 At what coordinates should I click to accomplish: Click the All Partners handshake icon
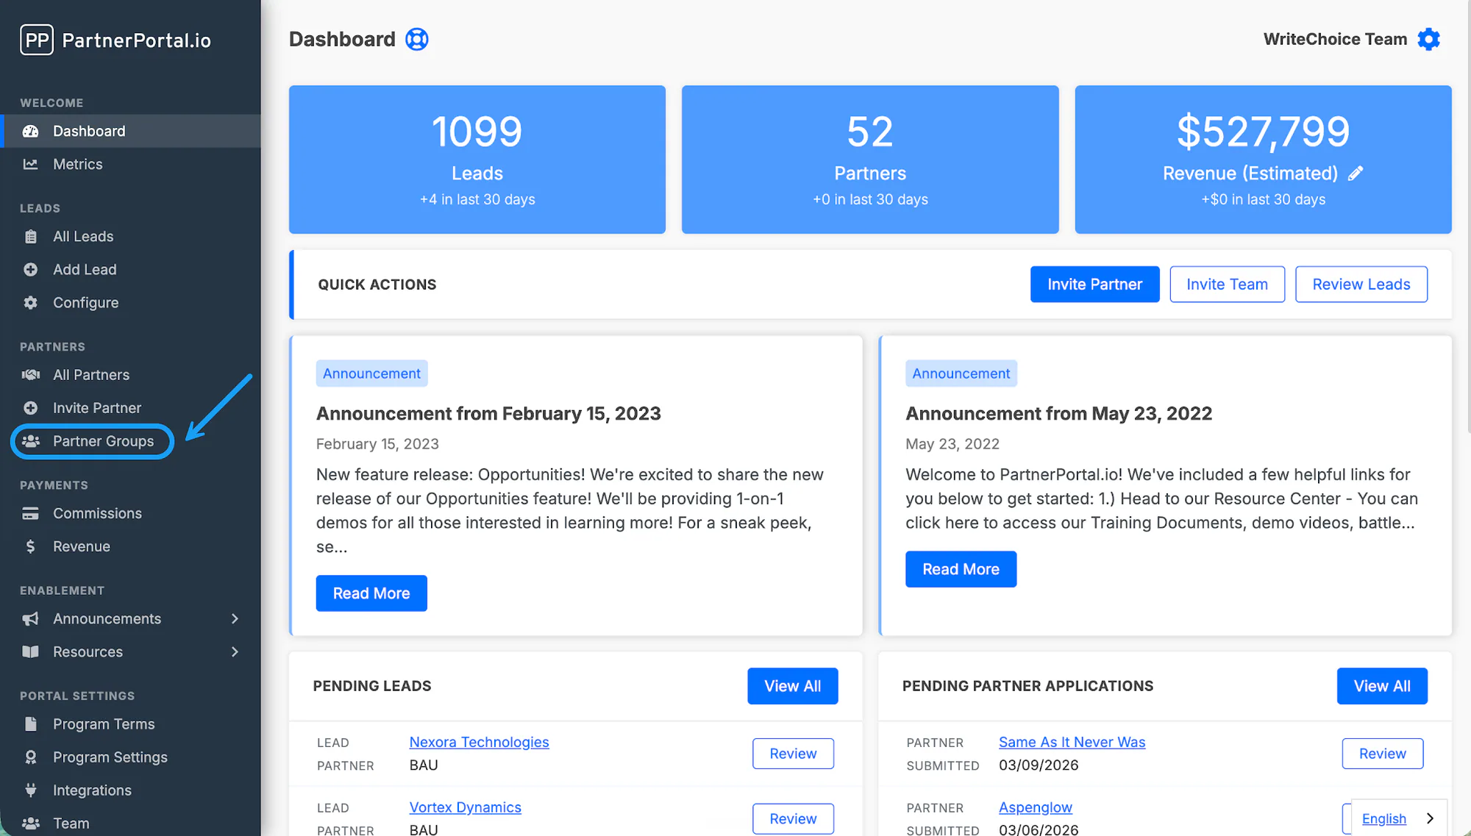click(30, 375)
